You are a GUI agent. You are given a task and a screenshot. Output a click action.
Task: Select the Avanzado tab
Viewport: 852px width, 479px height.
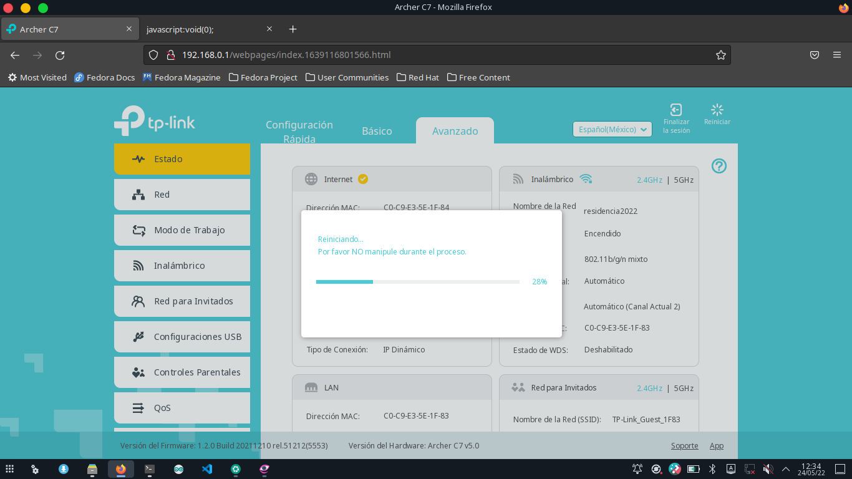455,131
